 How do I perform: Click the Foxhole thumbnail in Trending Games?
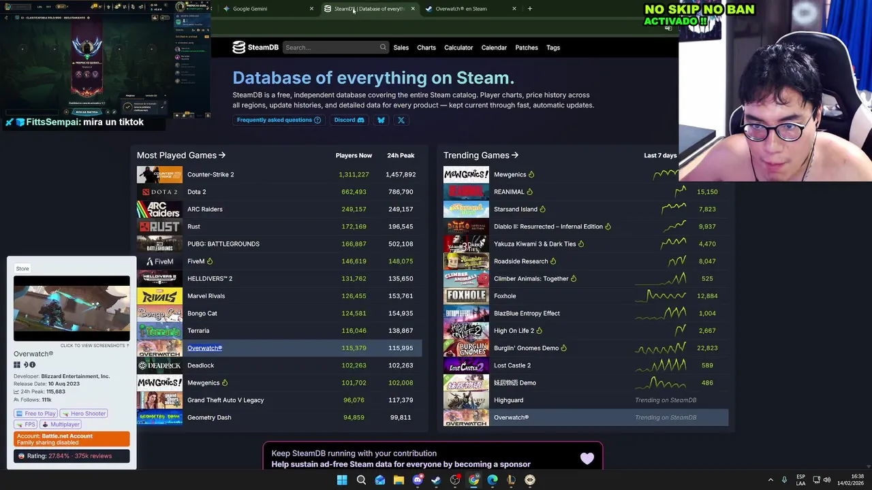pos(466,296)
